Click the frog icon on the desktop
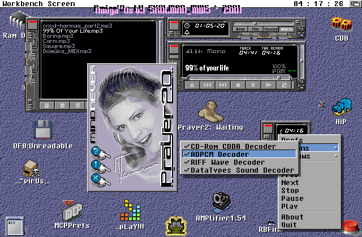The width and height of the screenshot is (362, 237). [x=176, y=226]
